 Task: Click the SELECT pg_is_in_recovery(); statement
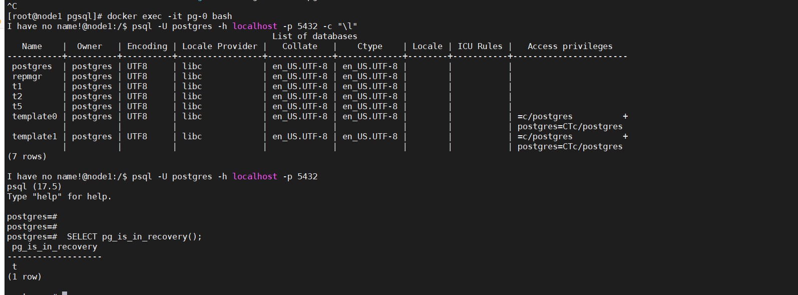[x=134, y=236]
